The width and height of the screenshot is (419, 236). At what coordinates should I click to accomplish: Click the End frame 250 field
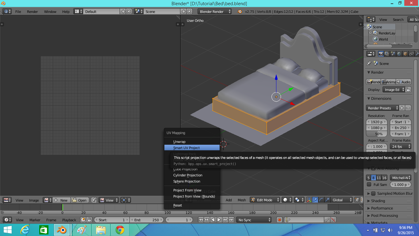coord(147,220)
